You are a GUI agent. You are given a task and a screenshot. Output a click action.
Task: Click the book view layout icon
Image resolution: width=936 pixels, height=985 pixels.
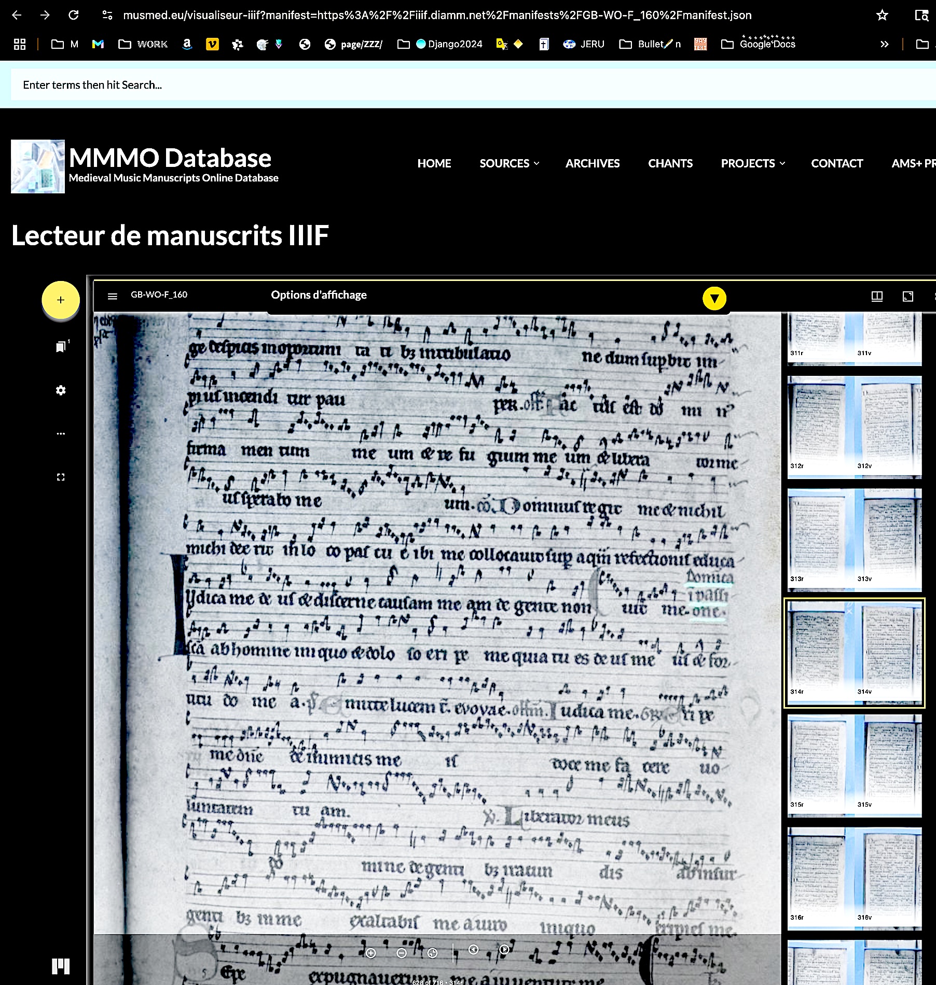[x=877, y=296]
